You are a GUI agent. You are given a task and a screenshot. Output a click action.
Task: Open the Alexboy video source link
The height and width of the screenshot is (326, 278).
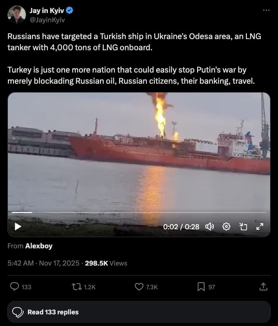(x=39, y=246)
